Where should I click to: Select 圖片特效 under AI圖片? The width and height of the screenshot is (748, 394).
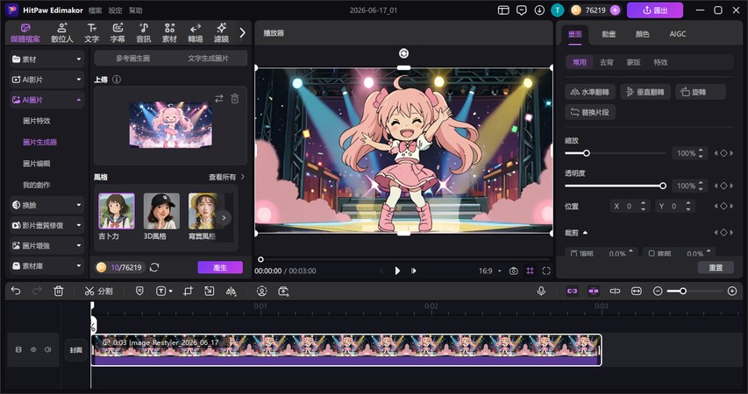click(x=37, y=121)
